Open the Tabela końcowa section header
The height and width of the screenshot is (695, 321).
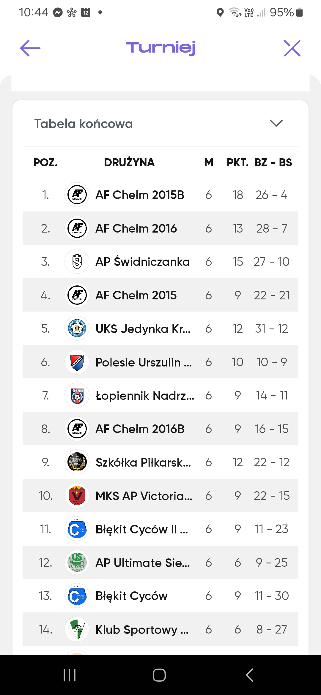tap(160, 124)
